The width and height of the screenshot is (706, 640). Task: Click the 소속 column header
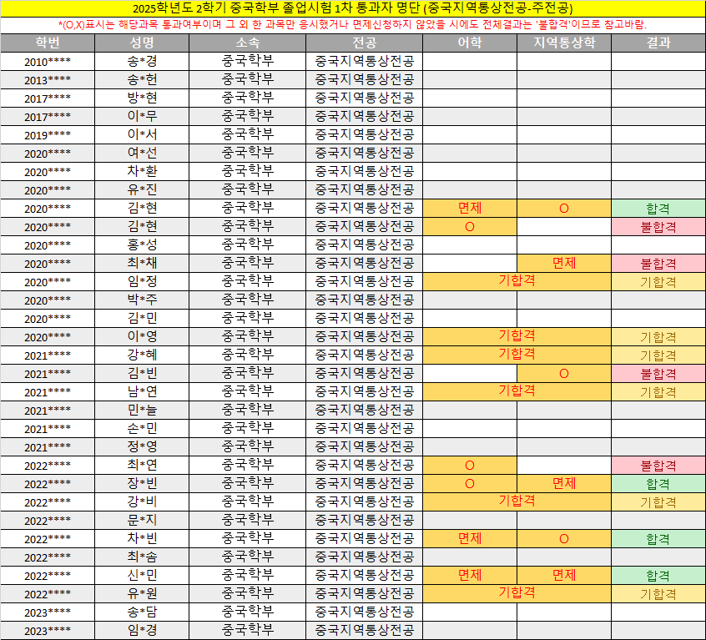point(247,43)
